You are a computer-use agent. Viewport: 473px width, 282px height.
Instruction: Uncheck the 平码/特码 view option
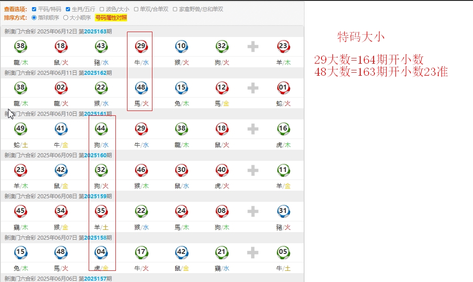point(34,9)
